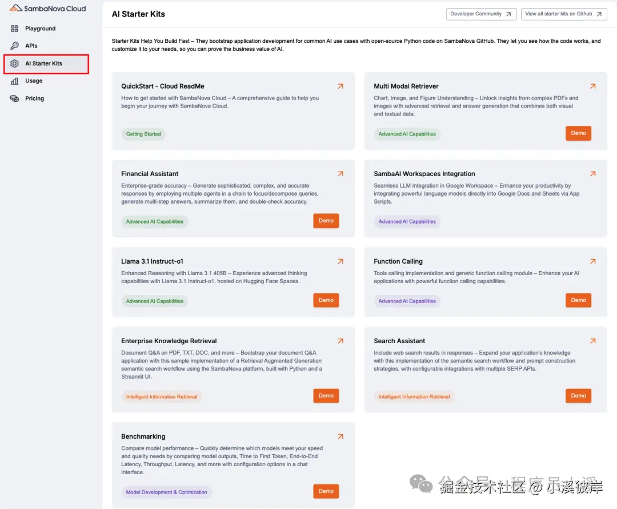
Task: Open Multi Modal Retriever external arrow
Action: pos(592,86)
